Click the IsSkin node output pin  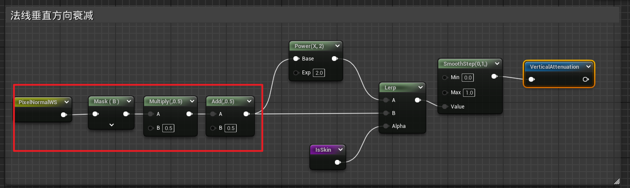pyautogui.click(x=338, y=163)
